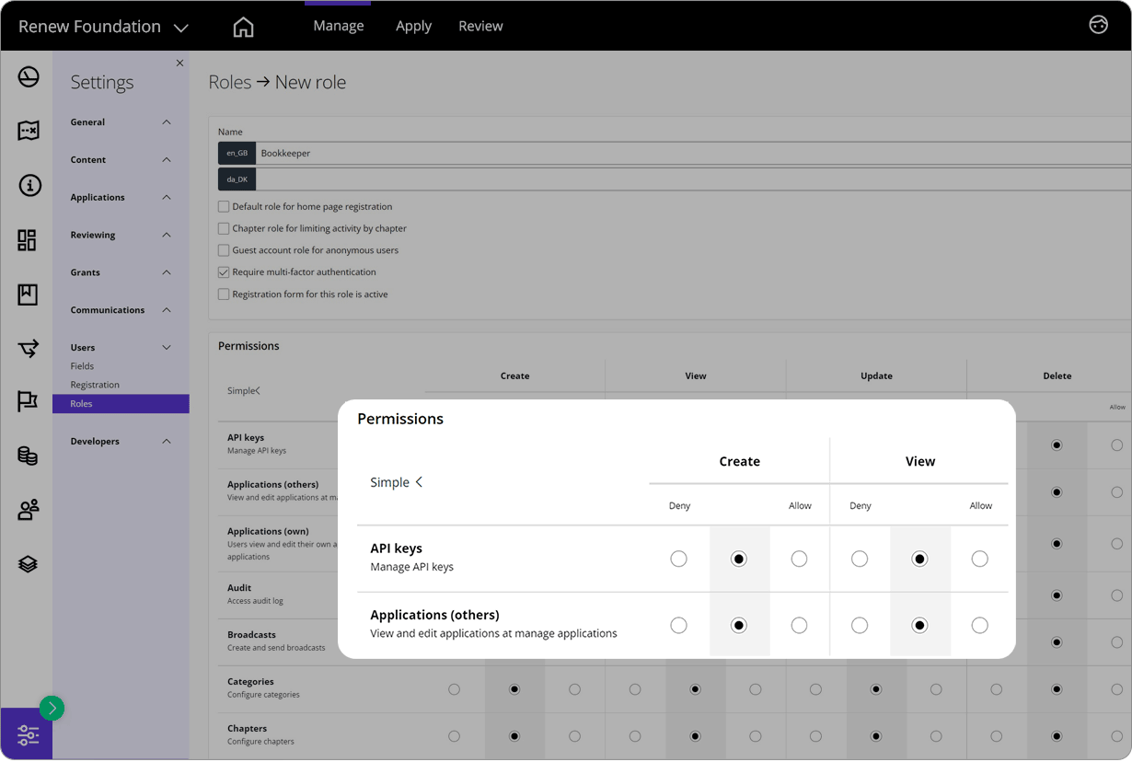Open the user profile avatar menu
The image size is (1132, 762).
pos(1098,25)
